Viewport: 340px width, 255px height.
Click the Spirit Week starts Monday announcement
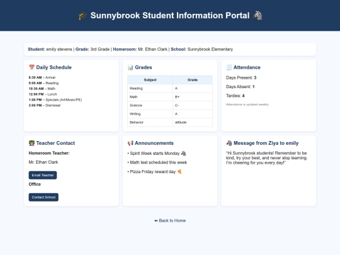(x=157, y=154)
